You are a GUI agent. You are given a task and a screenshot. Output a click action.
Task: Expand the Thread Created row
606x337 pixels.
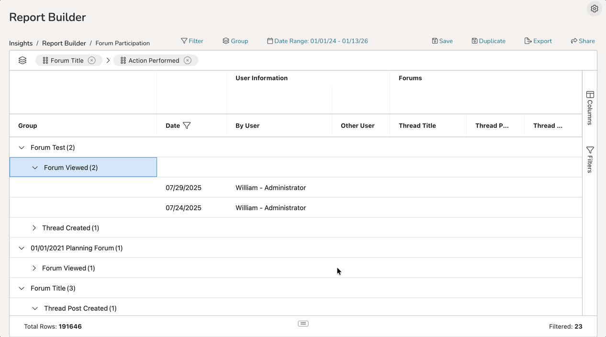tap(34, 228)
